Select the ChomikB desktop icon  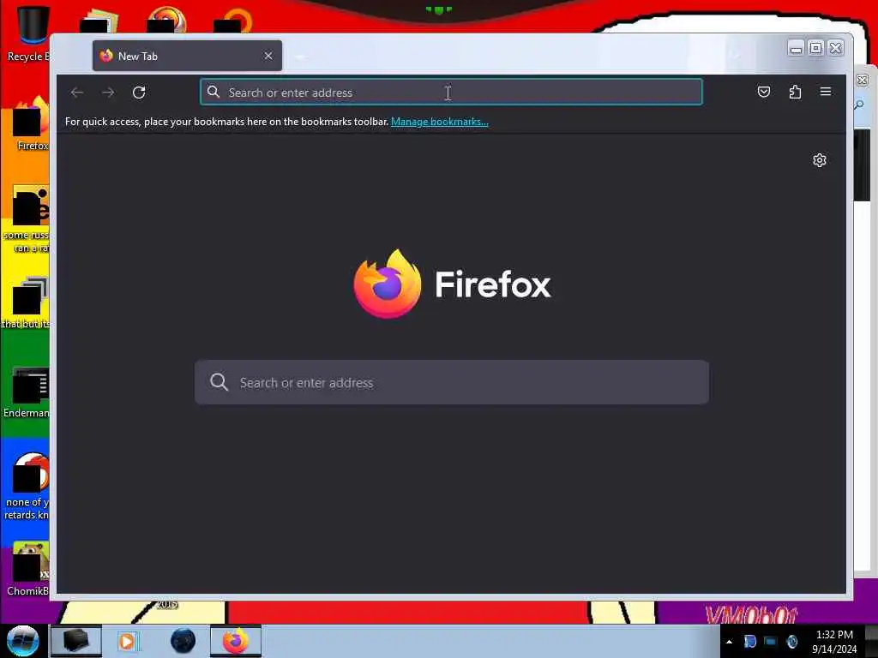pos(28,569)
